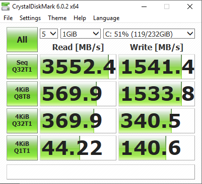202x184 pixels.
Task: Start the 4KiB Q32T1 test
Action: click(x=22, y=121)
